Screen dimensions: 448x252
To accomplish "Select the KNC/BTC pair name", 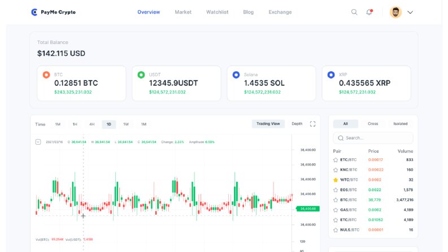I will pyautogui.click(x=349, y=170).
